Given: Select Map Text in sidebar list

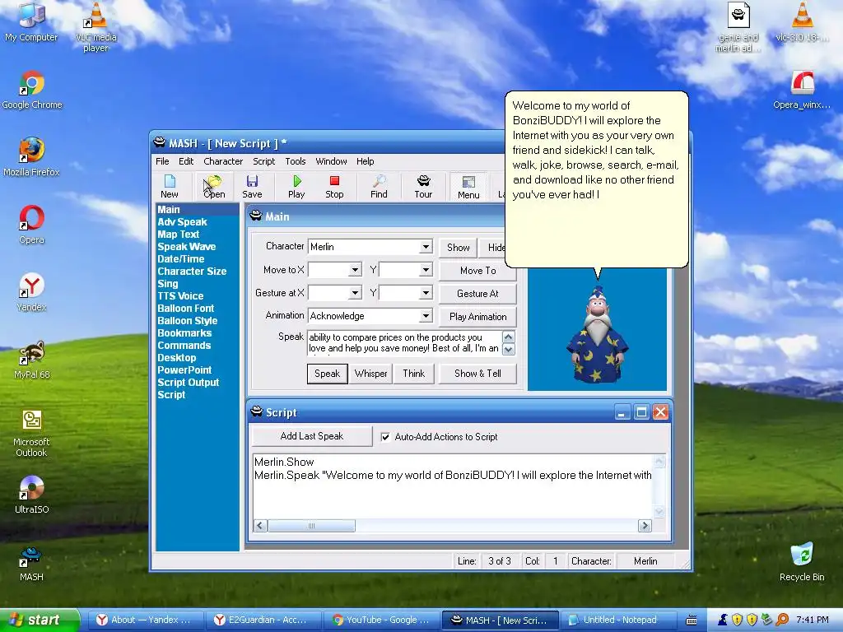Looking at the screenshot, I should pyautogui.click(x=178, y=235).
